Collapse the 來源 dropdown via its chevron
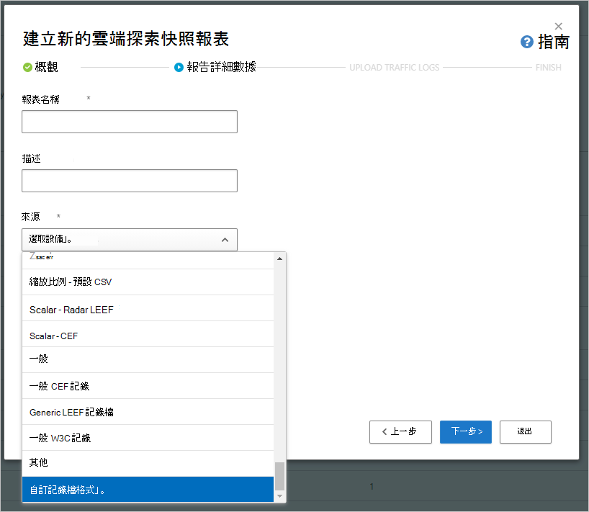 click(225, 240)
